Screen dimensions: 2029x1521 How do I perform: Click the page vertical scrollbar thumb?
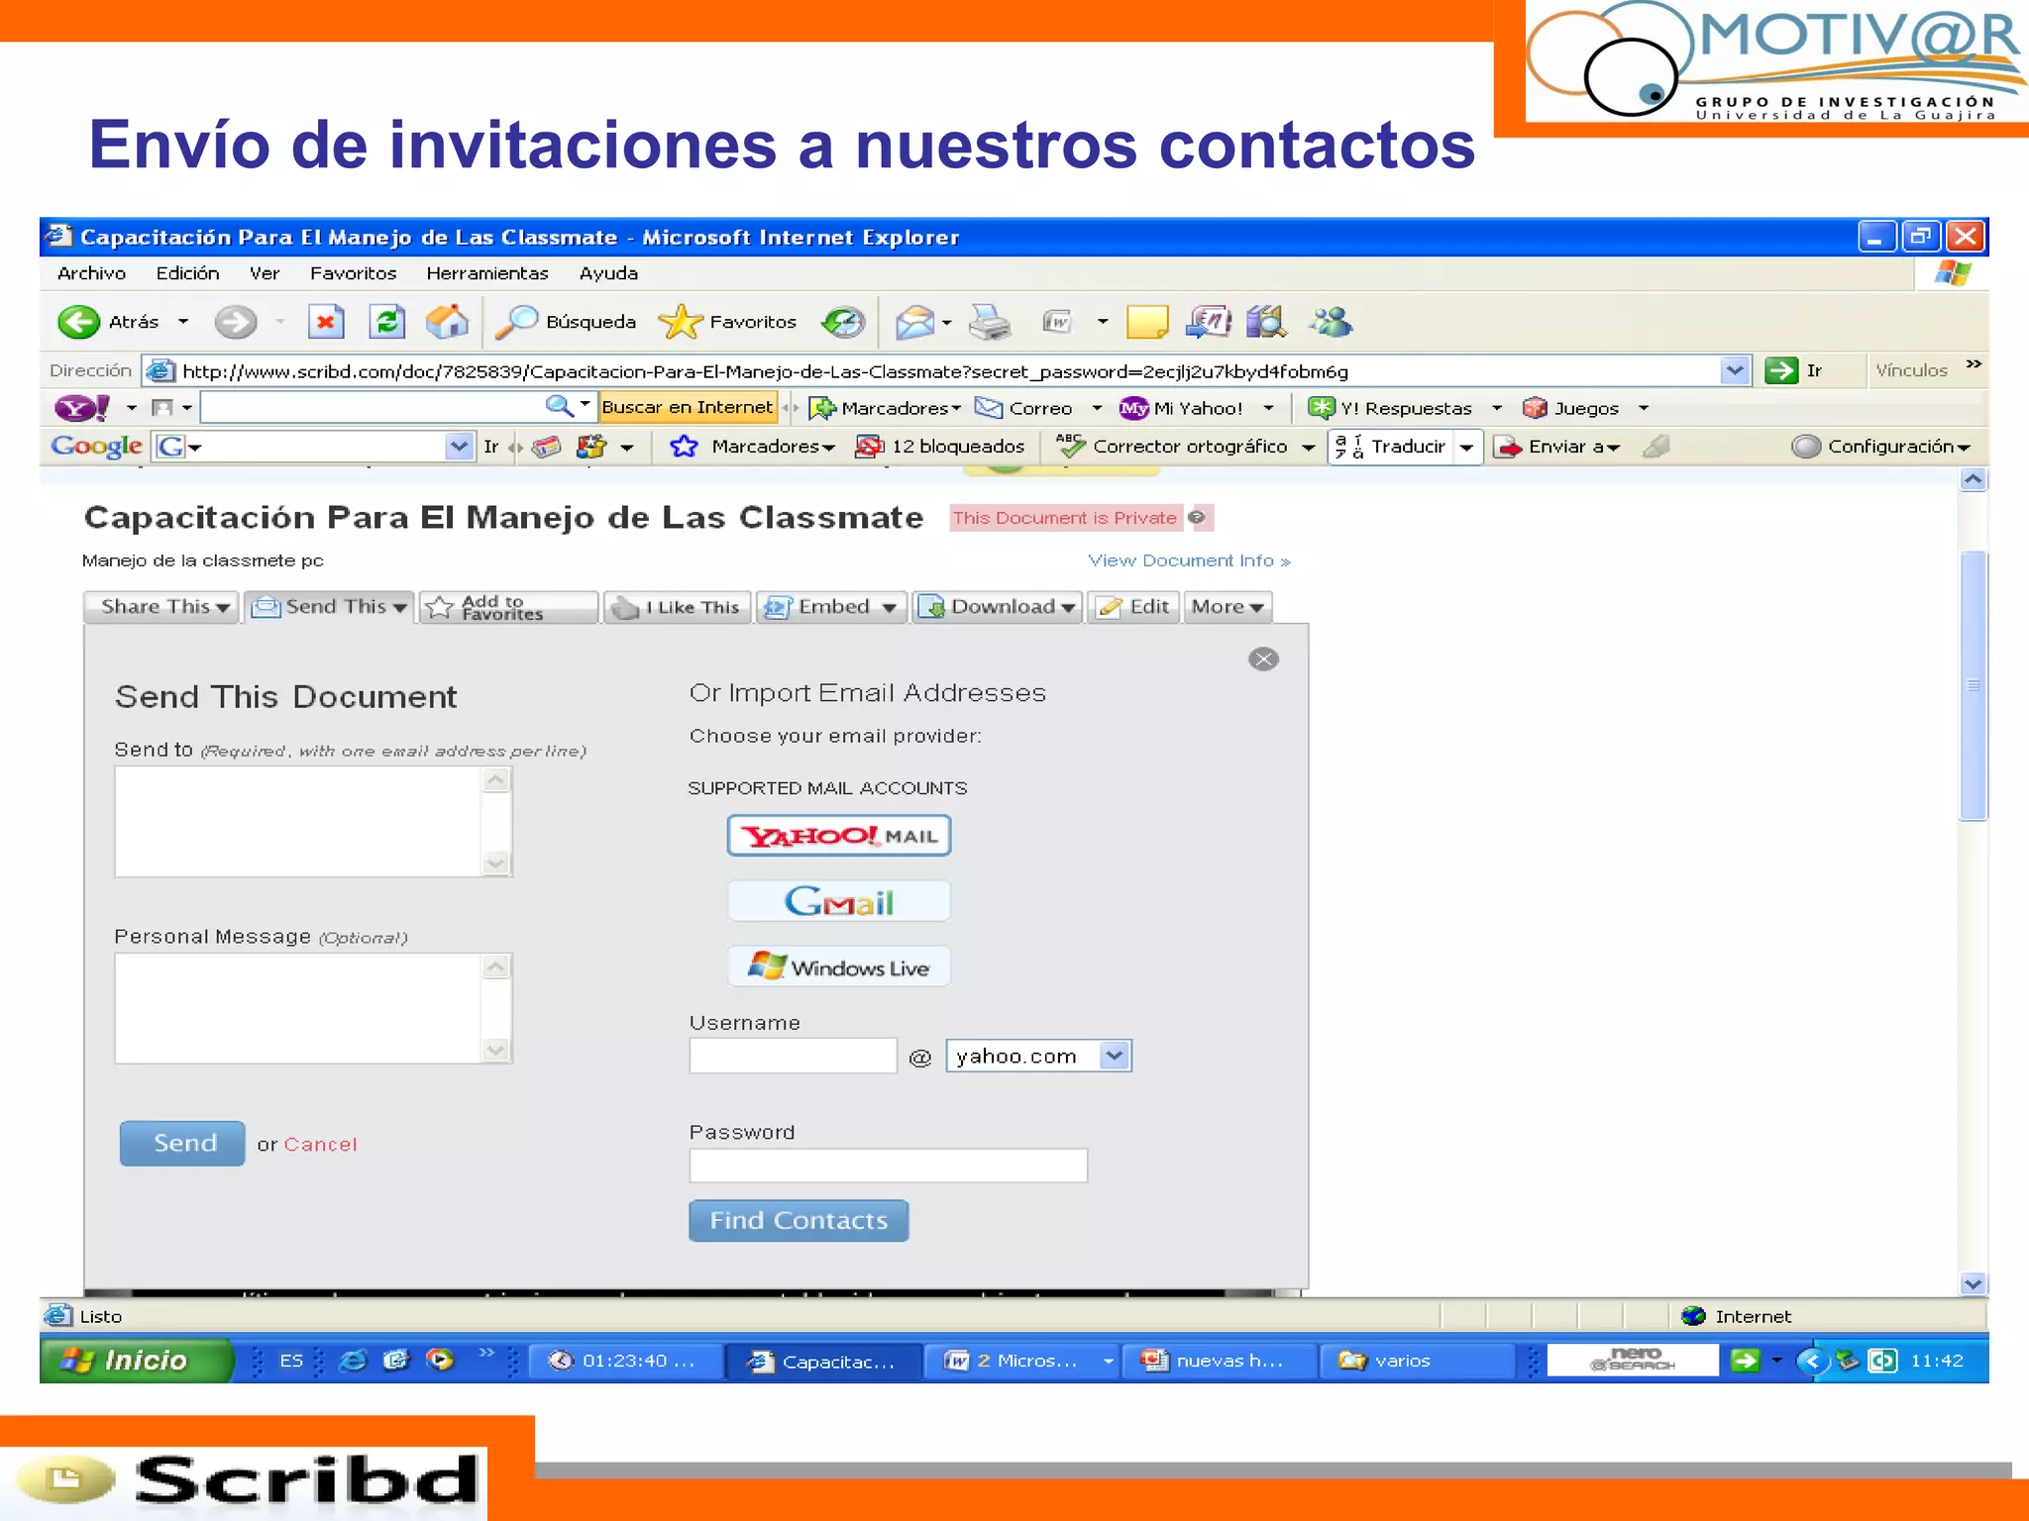[1973, 685]
